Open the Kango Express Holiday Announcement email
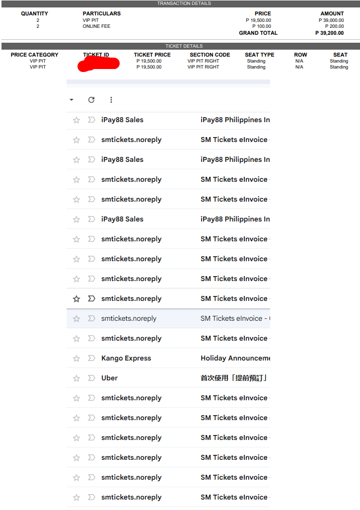The height and width of the screenshot is (510, 360). [x=235, y=358]
